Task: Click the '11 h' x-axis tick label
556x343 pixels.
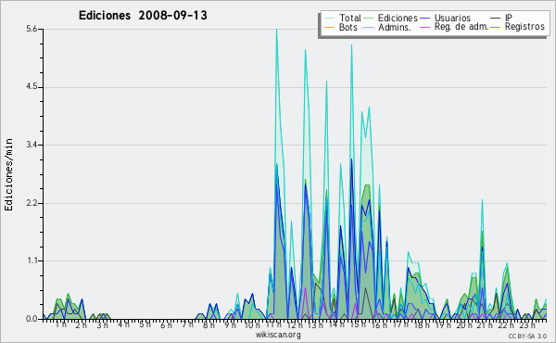Action: point(273,324)
